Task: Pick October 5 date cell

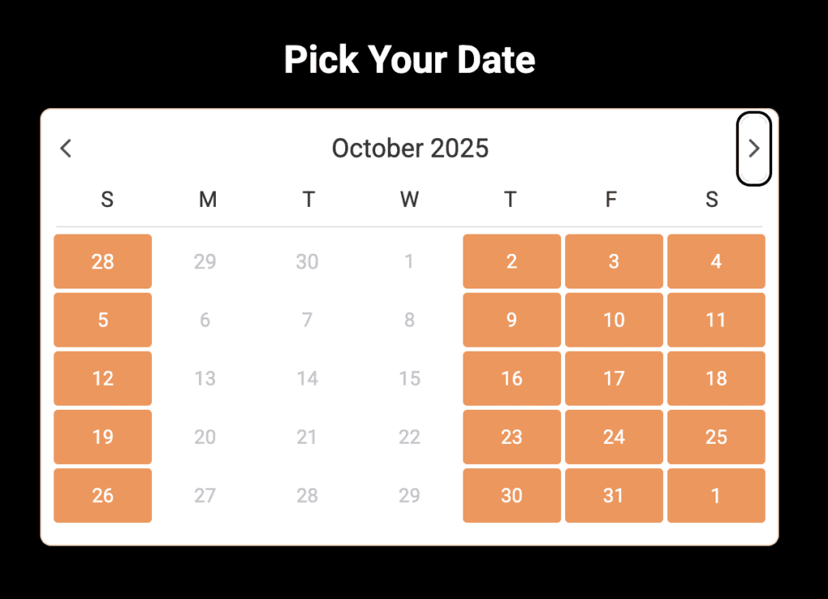Action: (x=103, y=320)
